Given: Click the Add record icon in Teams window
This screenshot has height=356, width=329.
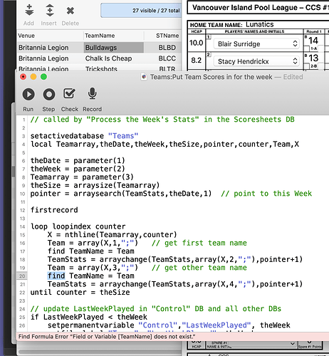Looking at the screenshot, I should (x=29, y=11).
